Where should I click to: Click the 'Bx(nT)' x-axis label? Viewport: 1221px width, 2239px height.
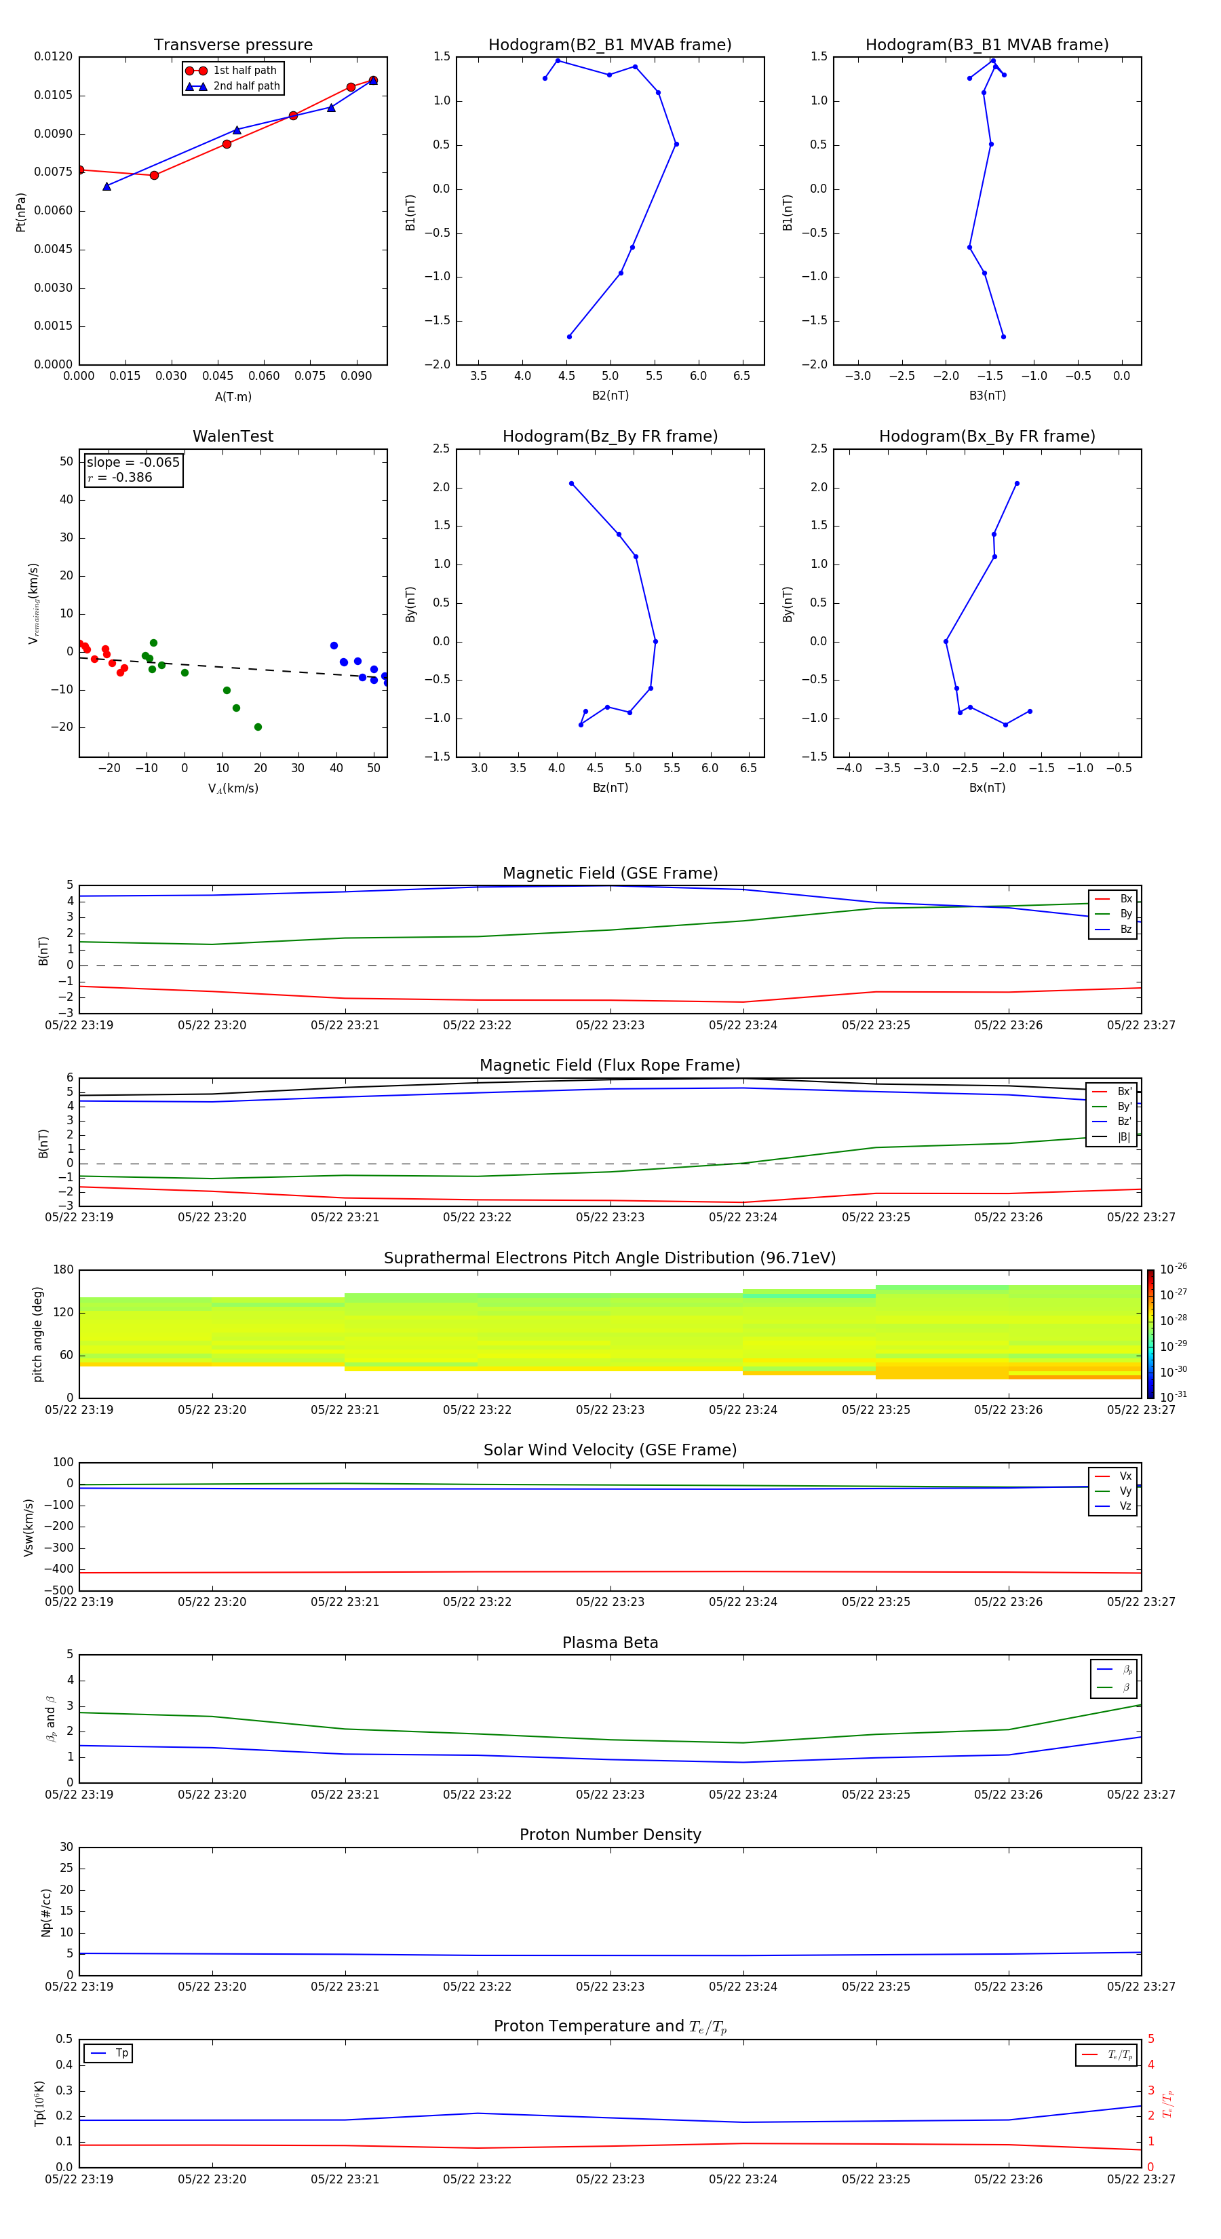click(x=987, y=788)
